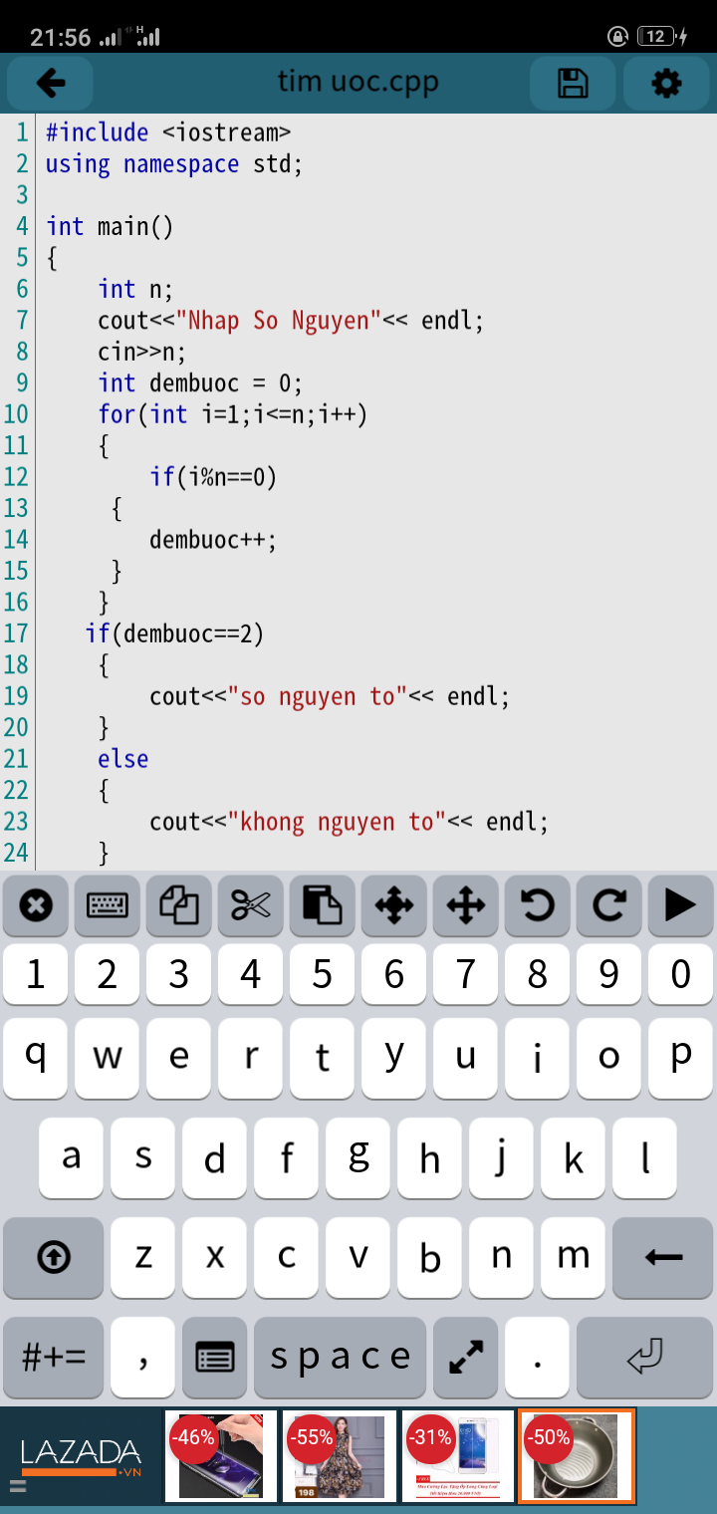Viewport: 717px width, 1514px height.
Task: Toggle the keyboard icon in the toolbar
Action: tap(108, 905)
